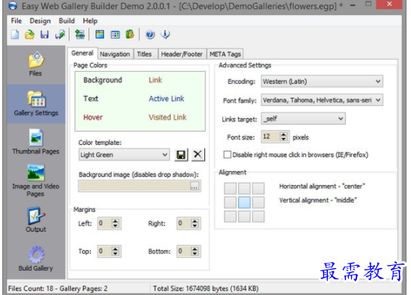Click the Right margin spinner arrows
This screenshot has height=295, width=411.
pyautogui.click(x=195, y=223)
